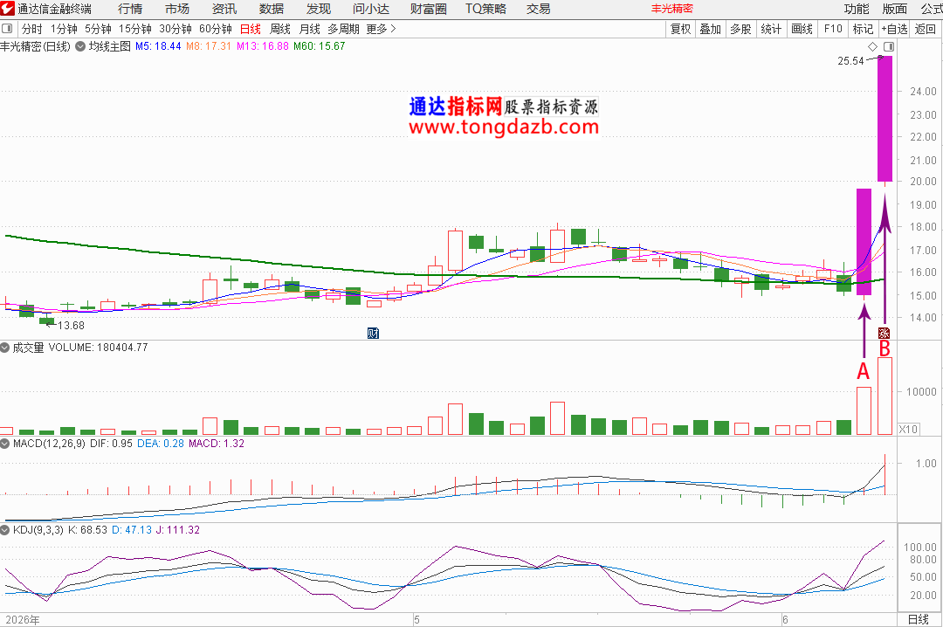
Task: Switch to 周线 weekly period
Action: pos(279,28)
